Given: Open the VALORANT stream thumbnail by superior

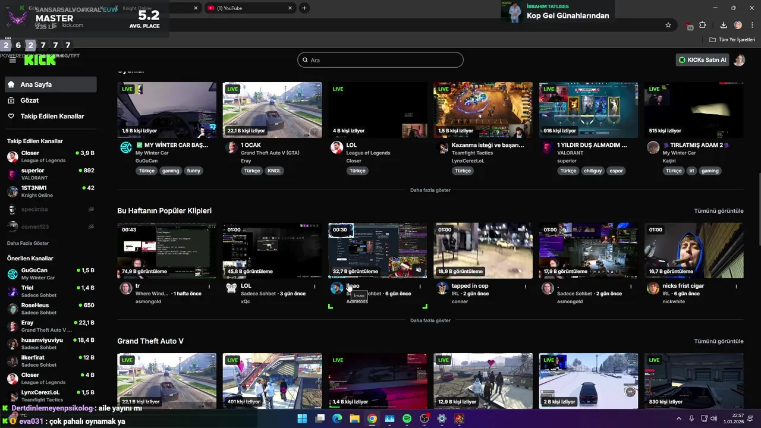Looking at the screenshot, I should point(589,110).
